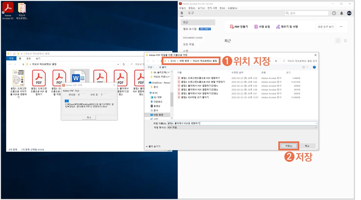Screen dimensions: 361x200
Task: Open 창(W) menu in Acrobat
Action: coord(222,8)
